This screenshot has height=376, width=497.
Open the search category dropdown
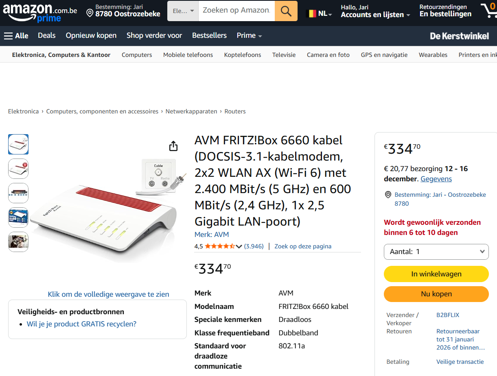coord(183,11)
